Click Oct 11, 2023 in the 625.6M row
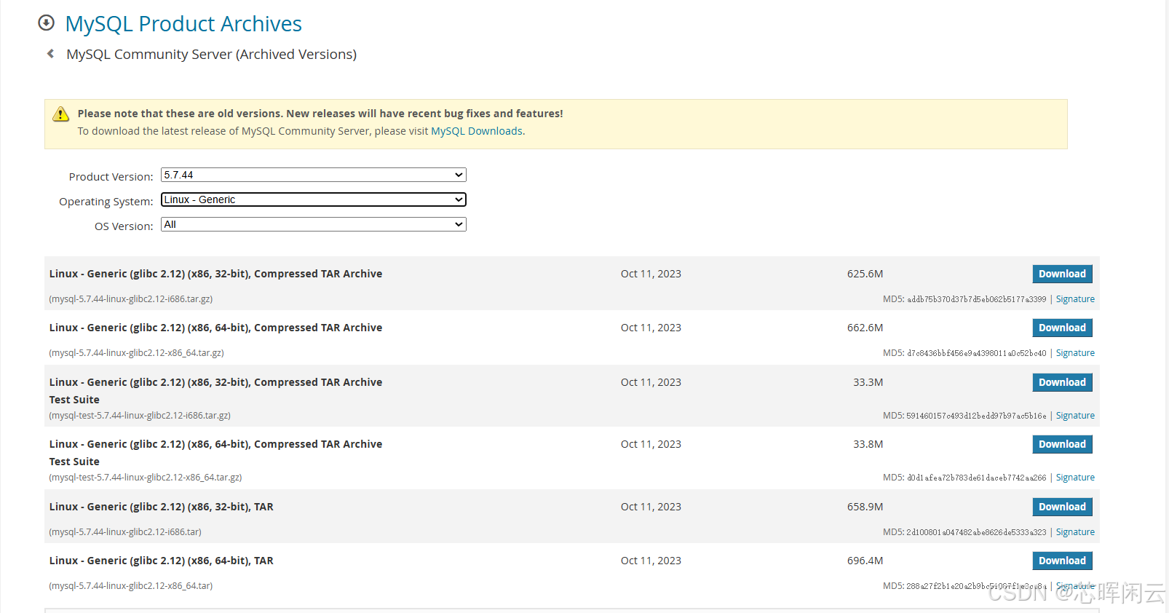Image resolution: width=1169 pixels, height=613 pixels. pos(651,274)
